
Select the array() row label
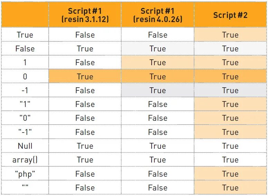coord(25,160)
